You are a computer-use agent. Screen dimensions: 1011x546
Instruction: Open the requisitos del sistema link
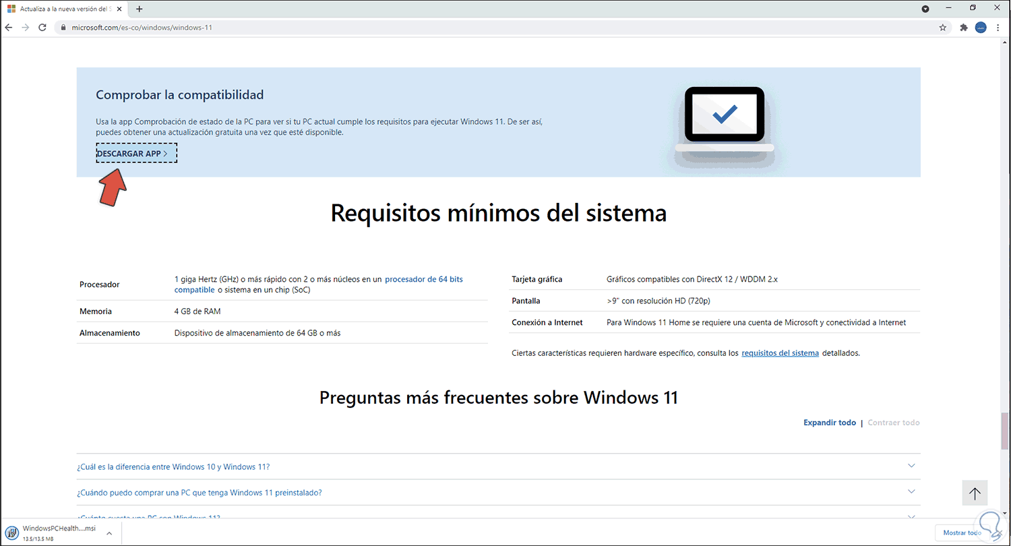780,353
